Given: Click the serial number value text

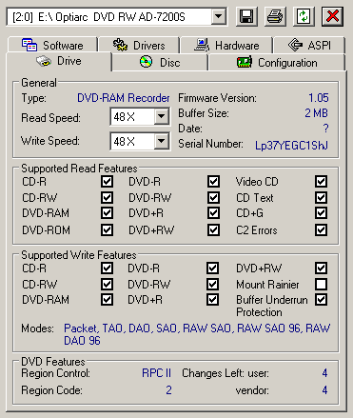Looking at the screenshot, I should tap(291, 145).
